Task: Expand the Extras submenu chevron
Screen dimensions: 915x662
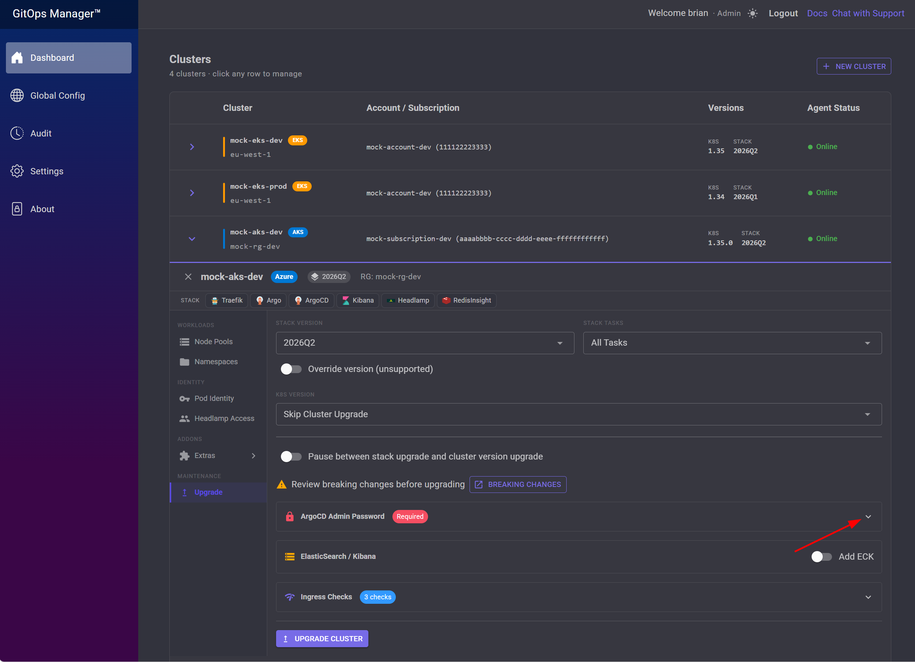Action: click(x=253, y=456)
